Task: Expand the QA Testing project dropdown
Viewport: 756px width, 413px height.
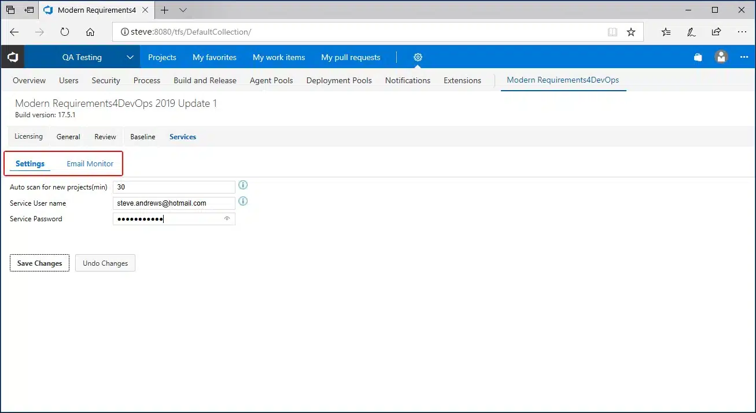Action: [130, 57]
